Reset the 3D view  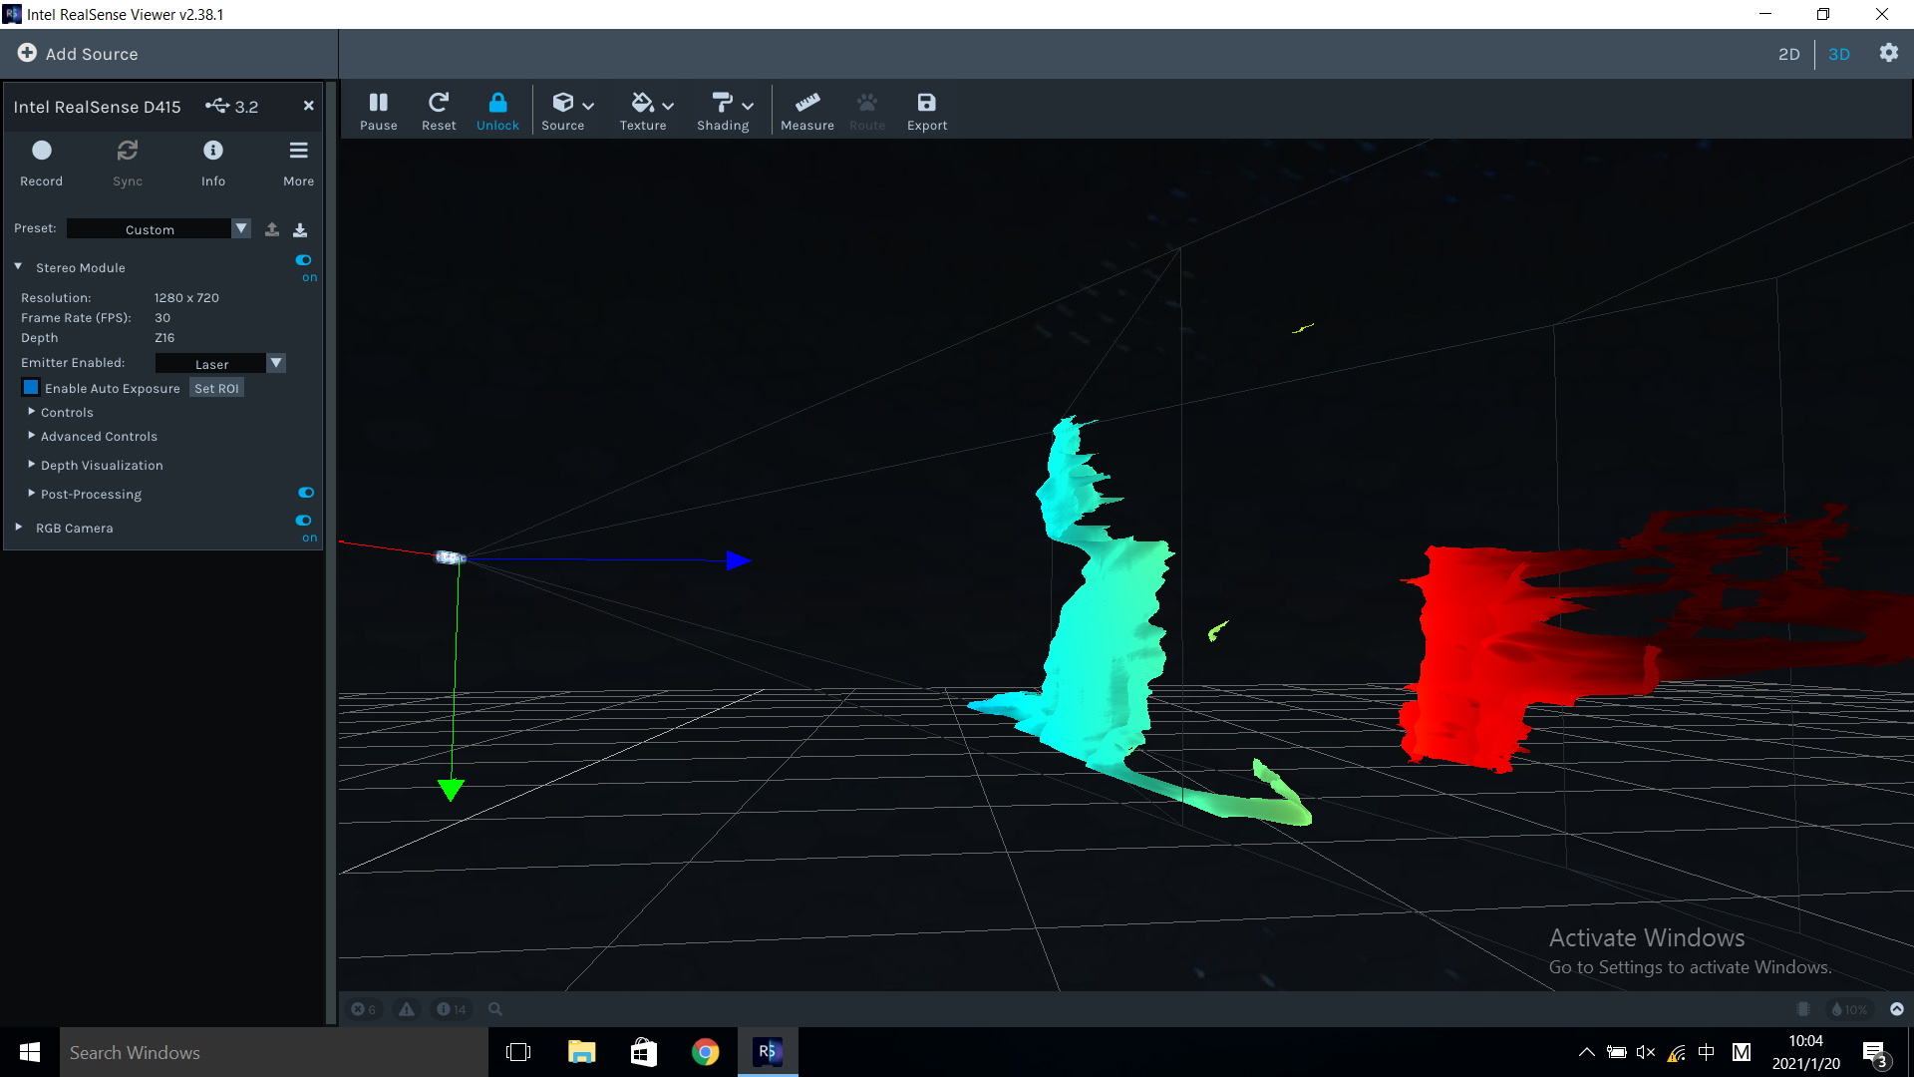click(439, 110)
